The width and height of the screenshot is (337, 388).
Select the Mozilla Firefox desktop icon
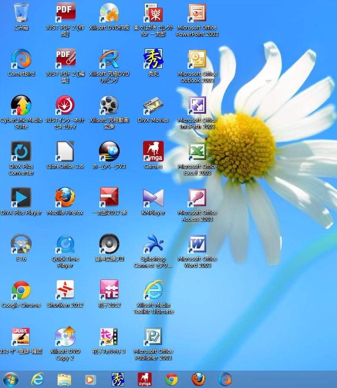[x=65, y=198]
